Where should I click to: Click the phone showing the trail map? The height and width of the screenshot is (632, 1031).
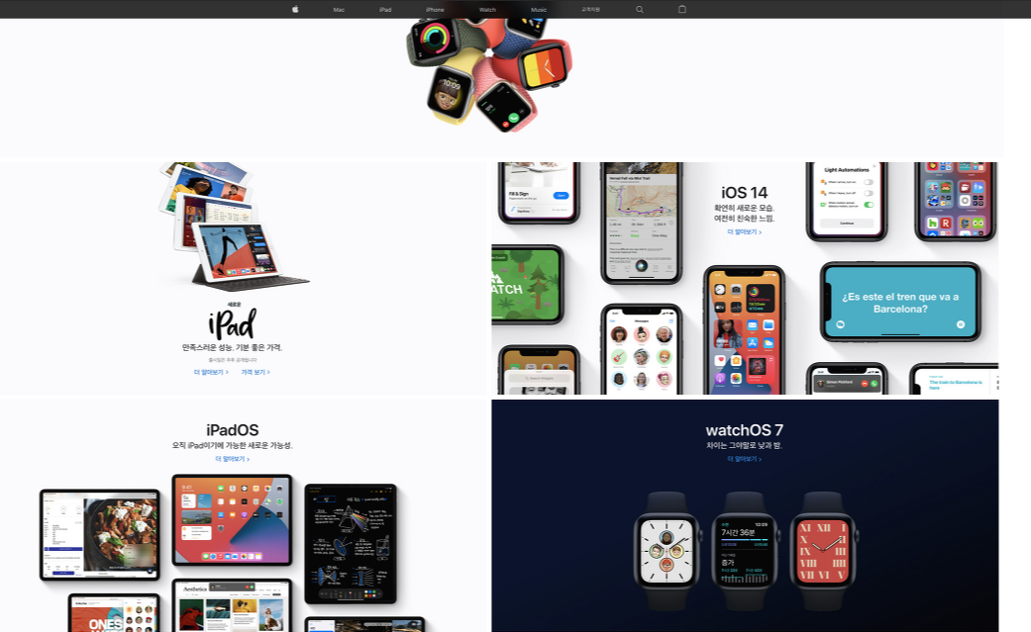tap(641, 224)
